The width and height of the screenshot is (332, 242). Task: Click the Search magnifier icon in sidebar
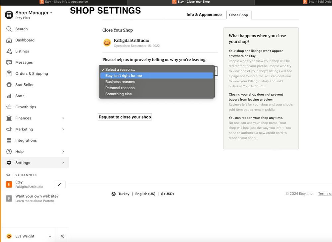coord(9,29)
